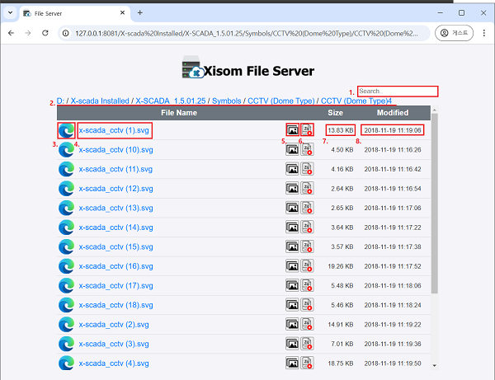Click the 2018-11-19 11:19:50 modified date

click(x=393, y=364)
